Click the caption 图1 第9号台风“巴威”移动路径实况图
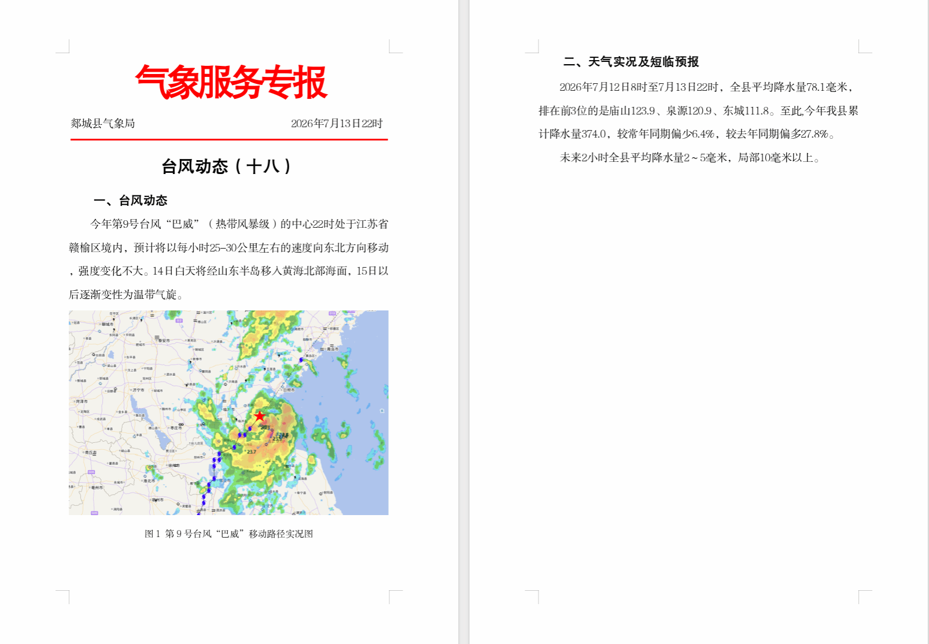 (228, 534)
